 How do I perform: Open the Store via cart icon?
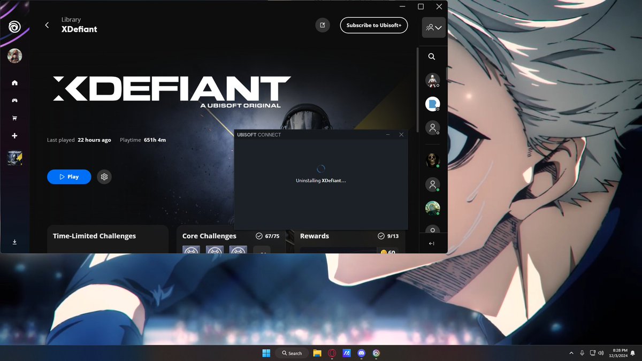tap(14, 118)
